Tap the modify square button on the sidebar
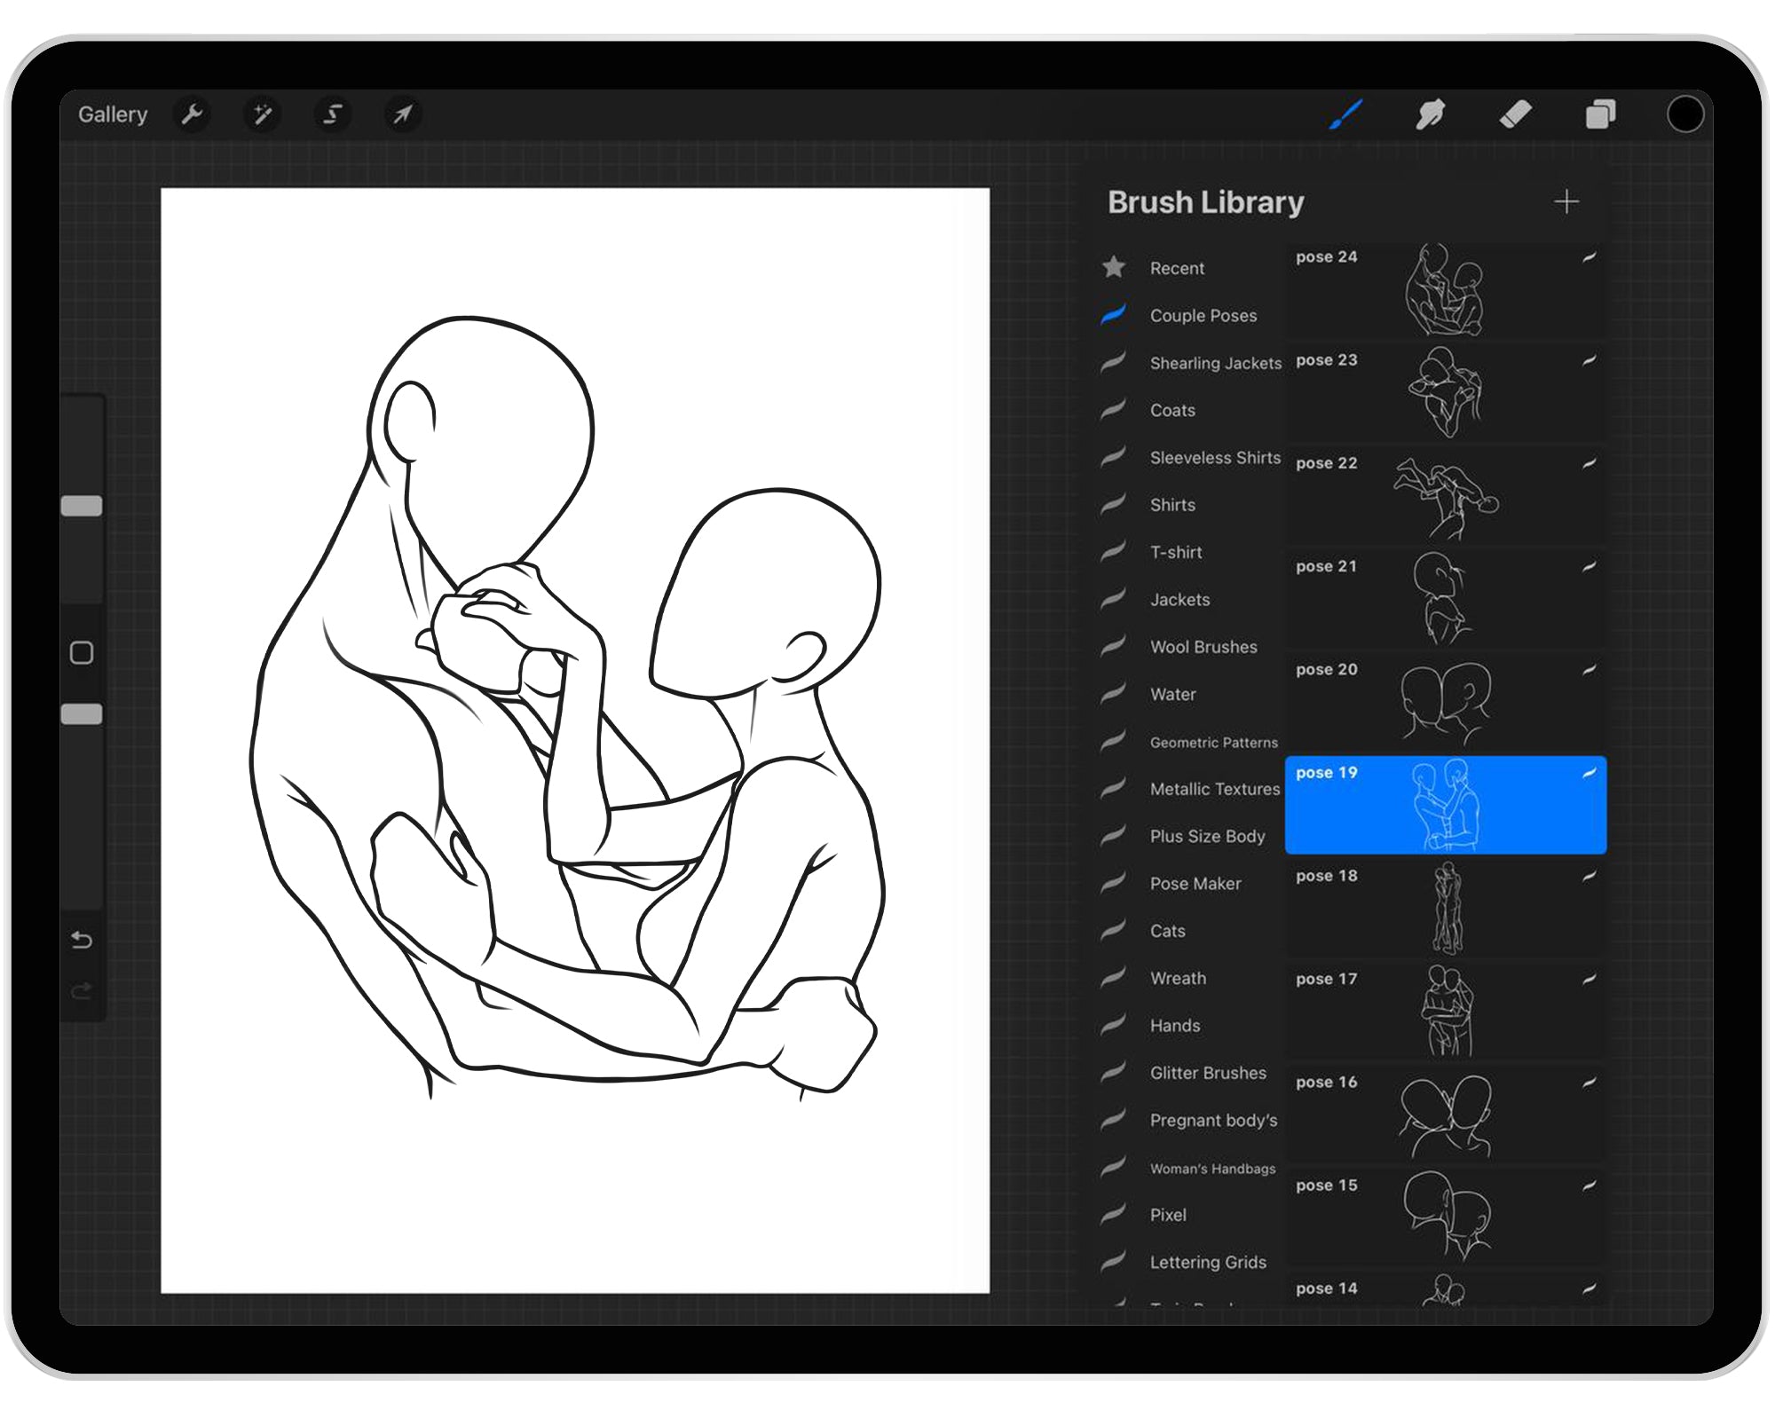 [83, 652]
